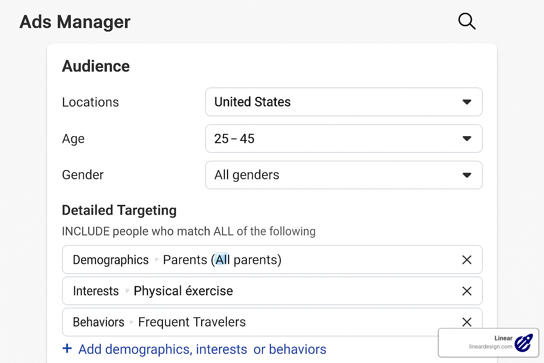
Task: Remove Frequent Travelers behavior with its X icon
Action: [x=467, y=322]
